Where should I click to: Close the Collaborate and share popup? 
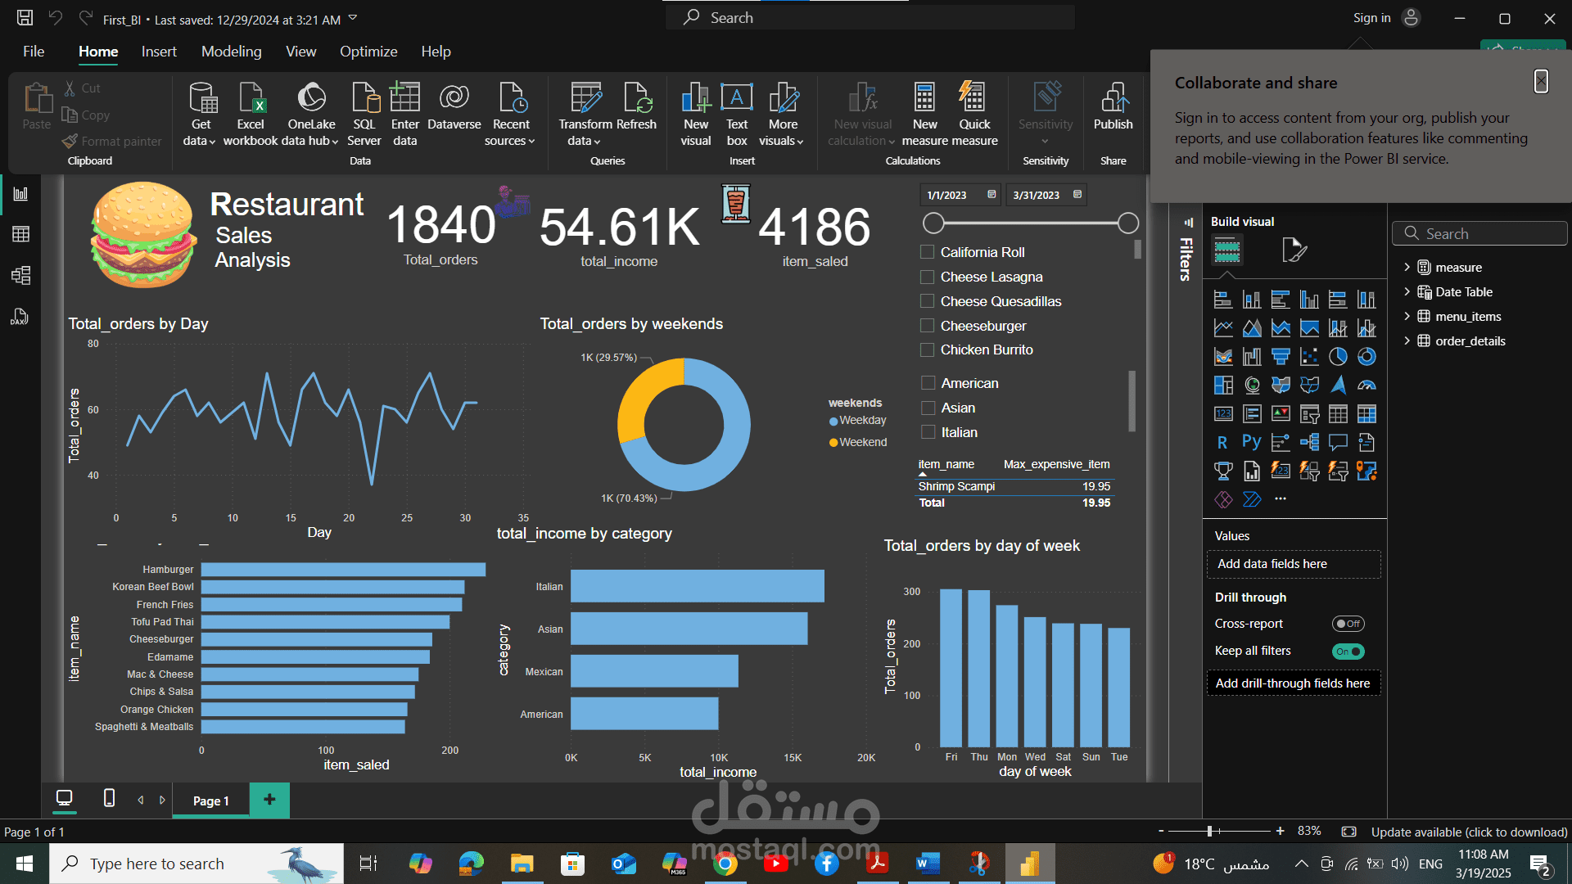coord(1541,80)
